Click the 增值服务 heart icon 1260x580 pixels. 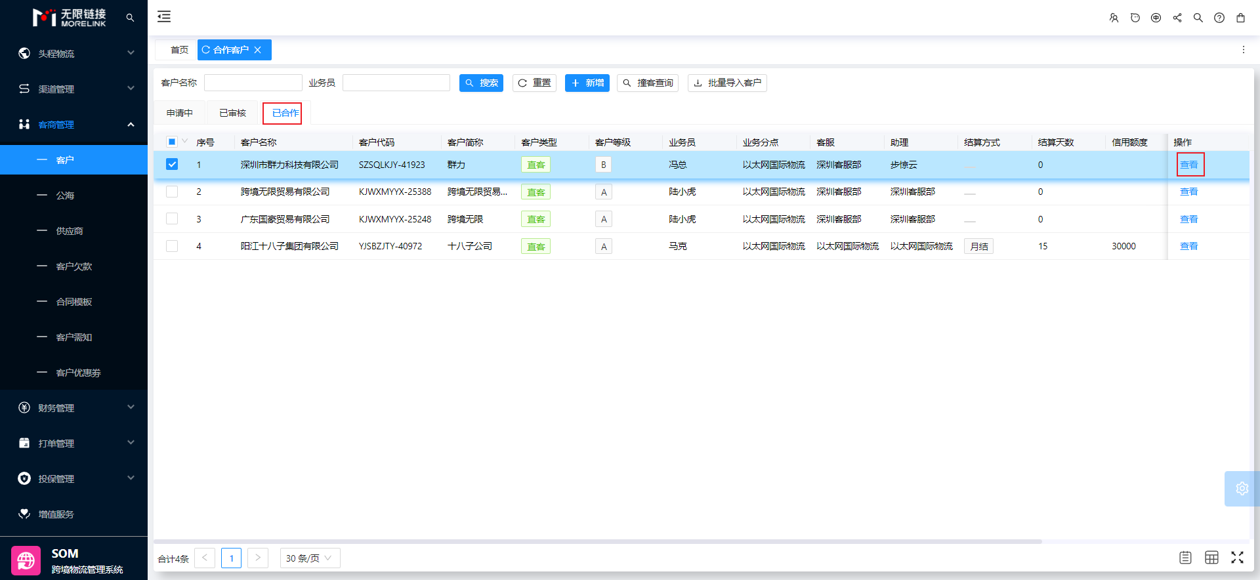click(x=24, y=514)
